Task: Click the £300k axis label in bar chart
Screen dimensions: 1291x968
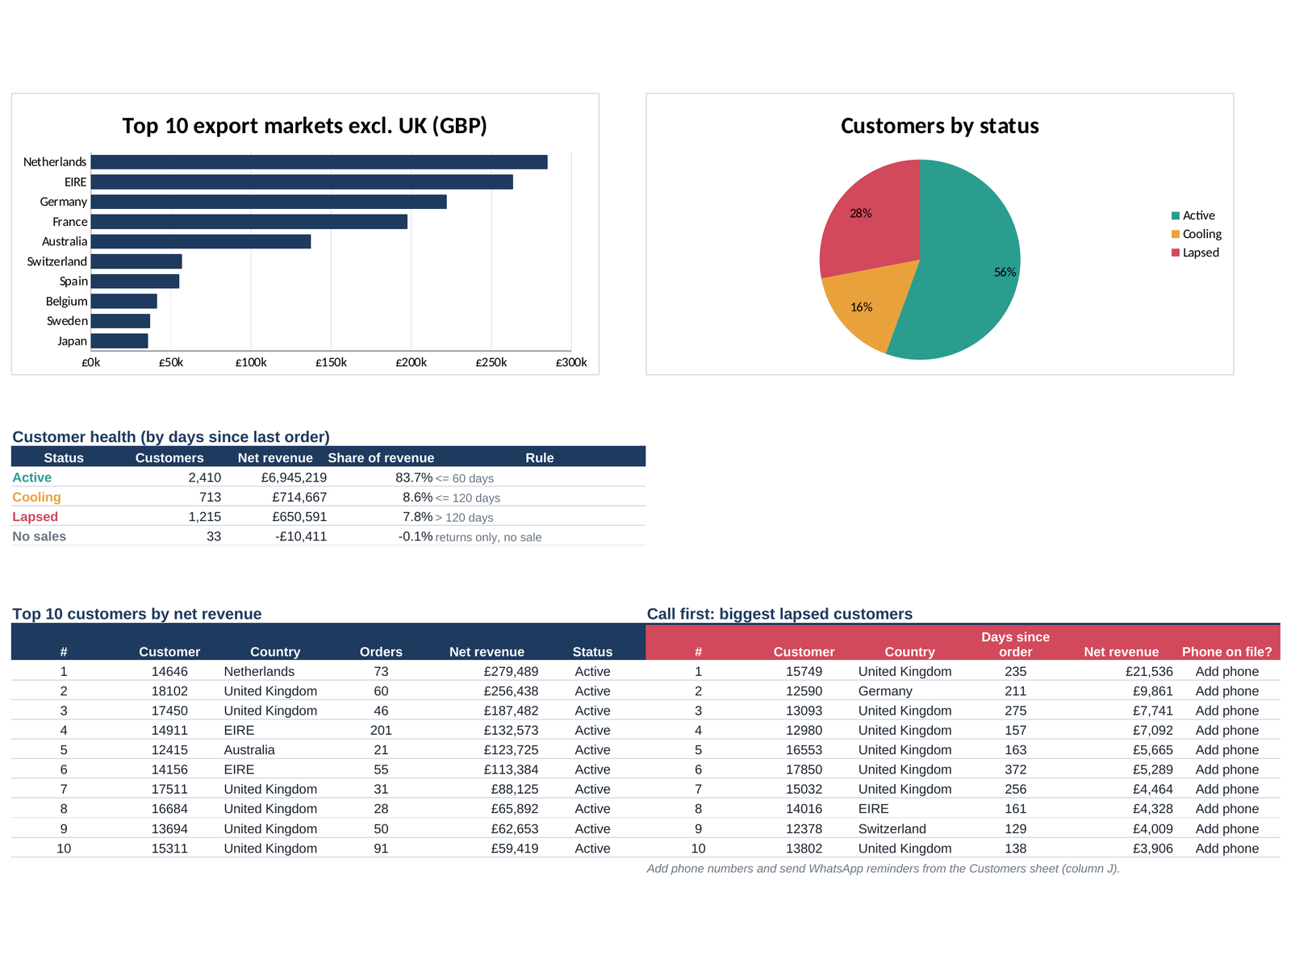Action: 571,362
